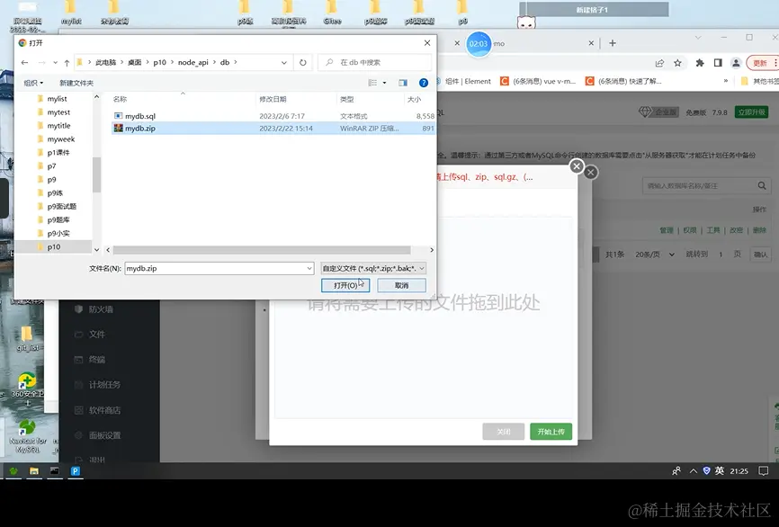Open the per-page count dropdown 20条/页
779x527 pixels.
(655, 255)
